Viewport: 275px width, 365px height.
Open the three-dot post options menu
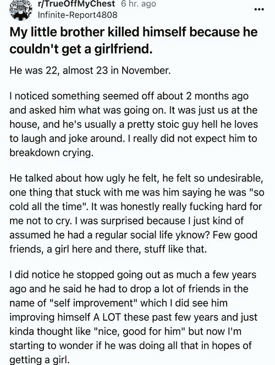259,9
